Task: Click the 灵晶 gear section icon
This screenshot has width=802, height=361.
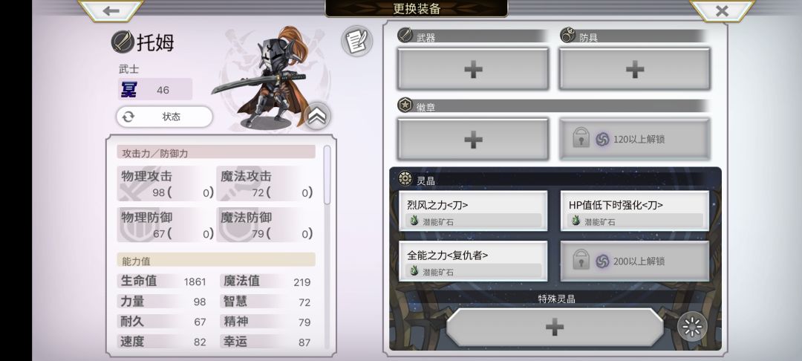Action: click(x=405, y=178)
